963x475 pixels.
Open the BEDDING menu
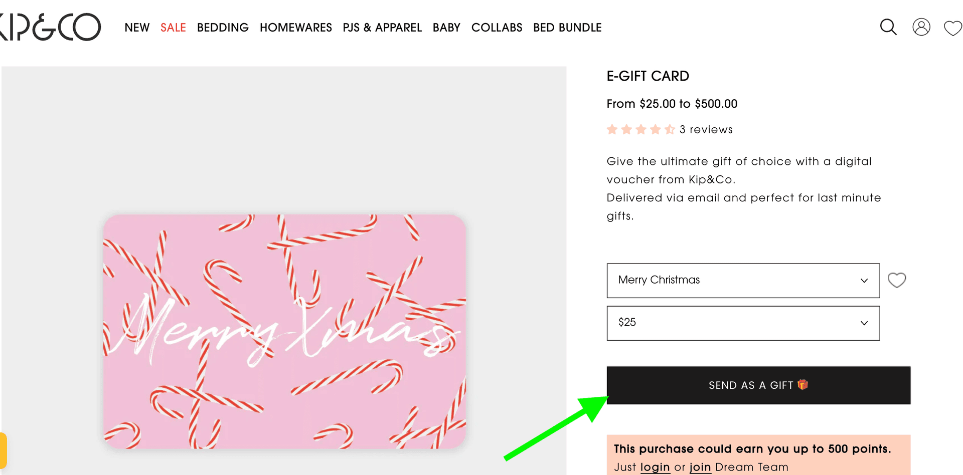tap(223, 28)
